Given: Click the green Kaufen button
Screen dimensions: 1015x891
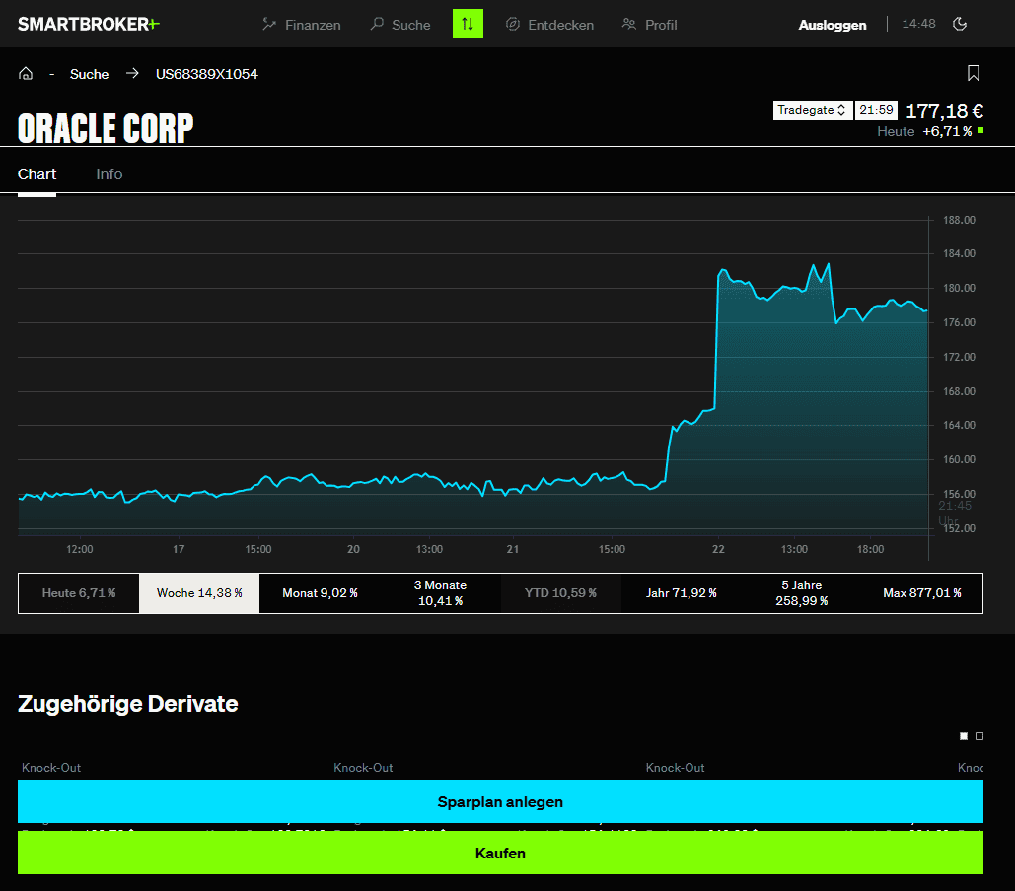Looking at the screenshot, I should click(500, 853).
